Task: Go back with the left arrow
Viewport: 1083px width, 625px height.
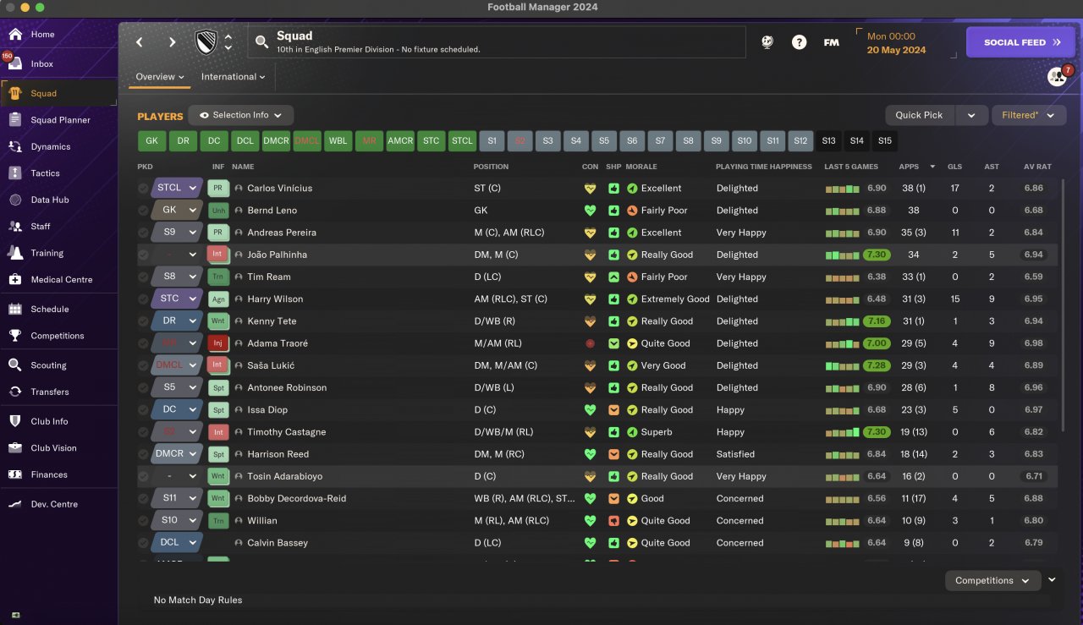Action: tap(140, 42)
